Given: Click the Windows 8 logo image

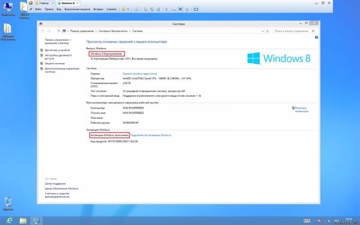Looking at the screenshot, I should pos(279,58).
